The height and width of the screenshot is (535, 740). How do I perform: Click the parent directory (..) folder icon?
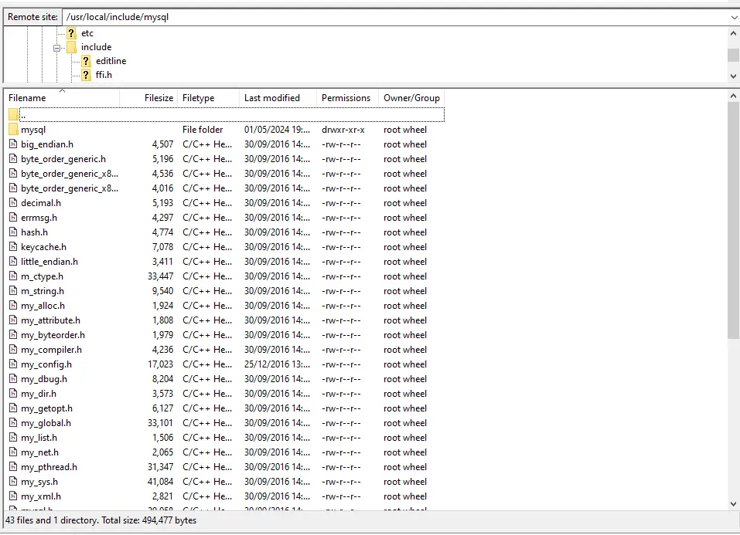tap(13, 114)
